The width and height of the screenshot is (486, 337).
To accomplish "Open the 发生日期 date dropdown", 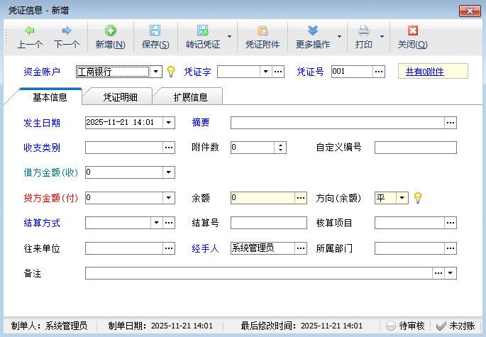I will (x=168, y=123).
